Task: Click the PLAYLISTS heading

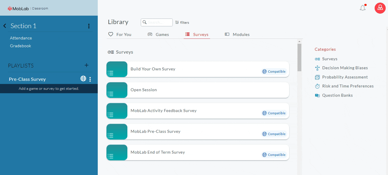Action: tap(21, 66)
